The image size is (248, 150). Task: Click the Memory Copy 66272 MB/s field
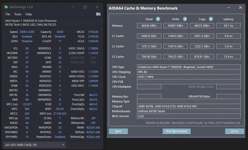(x=202, y=26)
